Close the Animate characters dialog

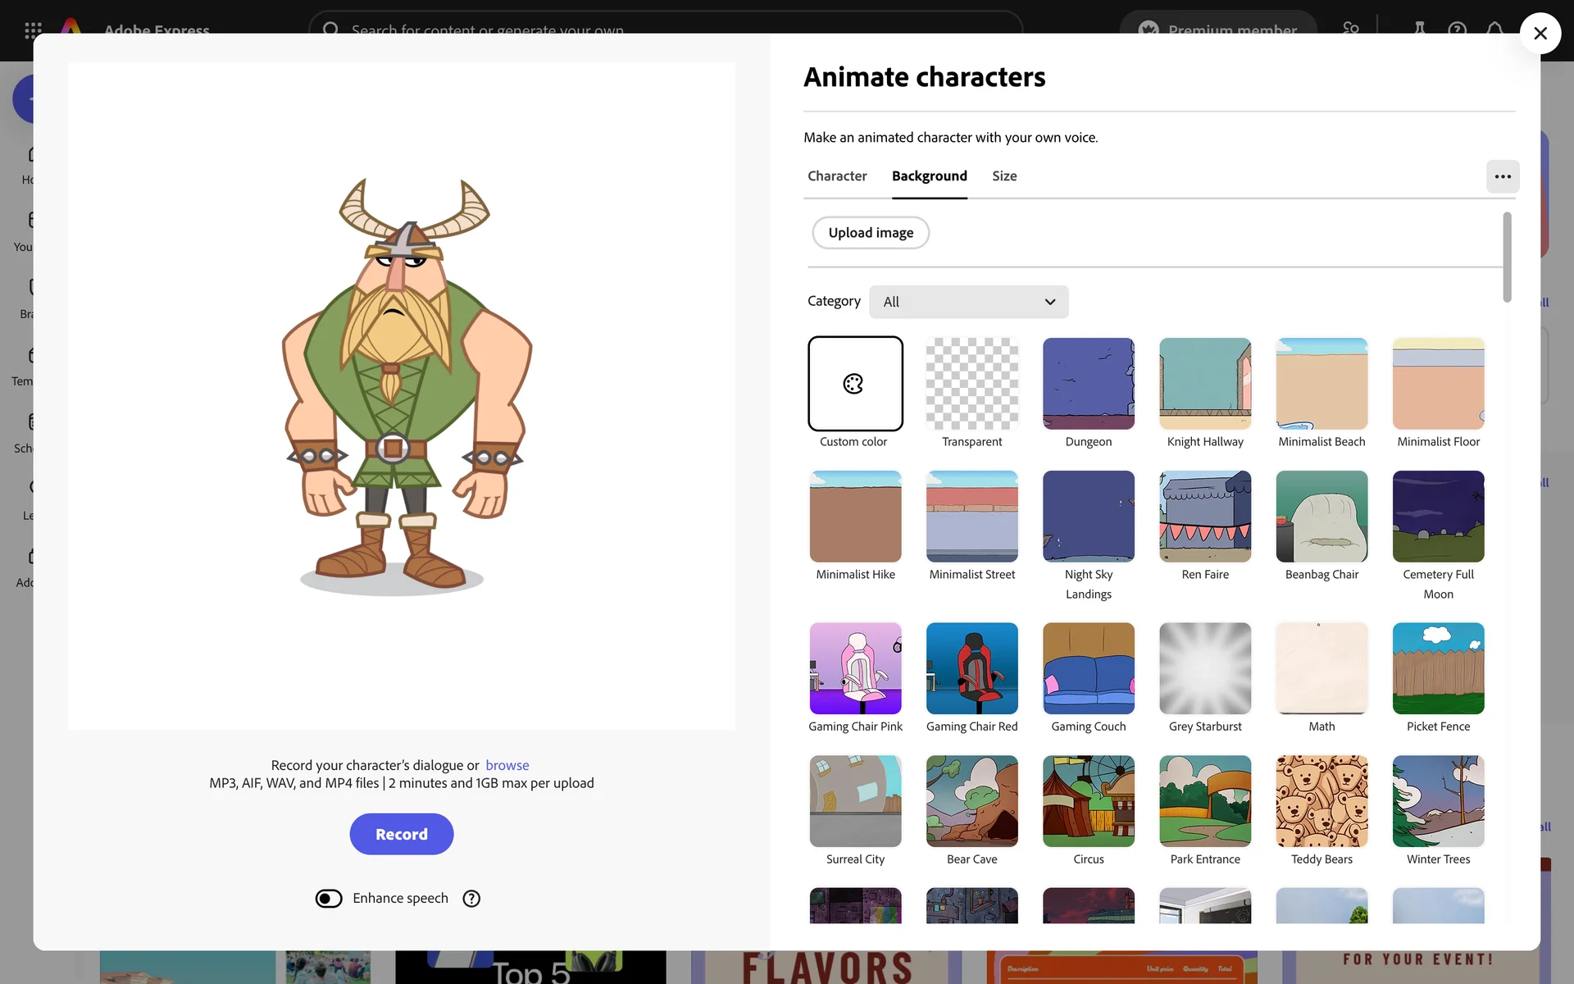pyautogui.click(x=1540, y=34)
